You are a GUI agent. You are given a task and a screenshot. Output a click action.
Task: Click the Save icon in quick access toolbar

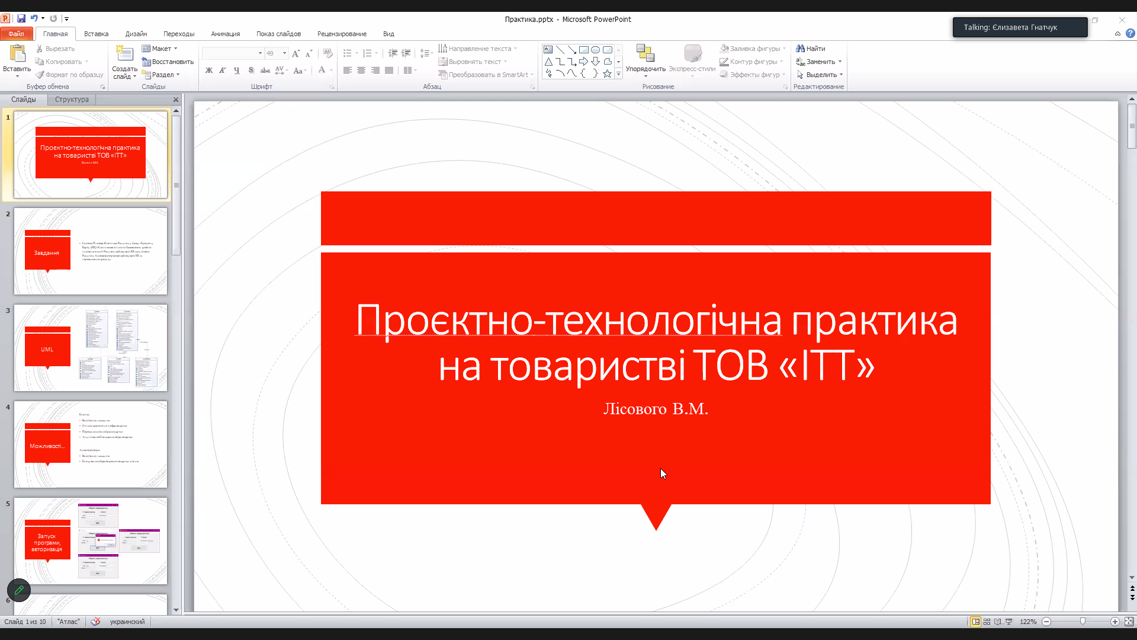(21, 19)
